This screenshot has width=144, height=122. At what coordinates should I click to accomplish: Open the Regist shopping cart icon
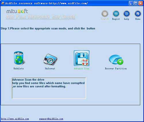116,14
